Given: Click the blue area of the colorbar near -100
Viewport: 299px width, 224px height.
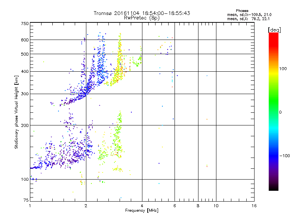Looking at the screenshot, I should tap(274, 156).
